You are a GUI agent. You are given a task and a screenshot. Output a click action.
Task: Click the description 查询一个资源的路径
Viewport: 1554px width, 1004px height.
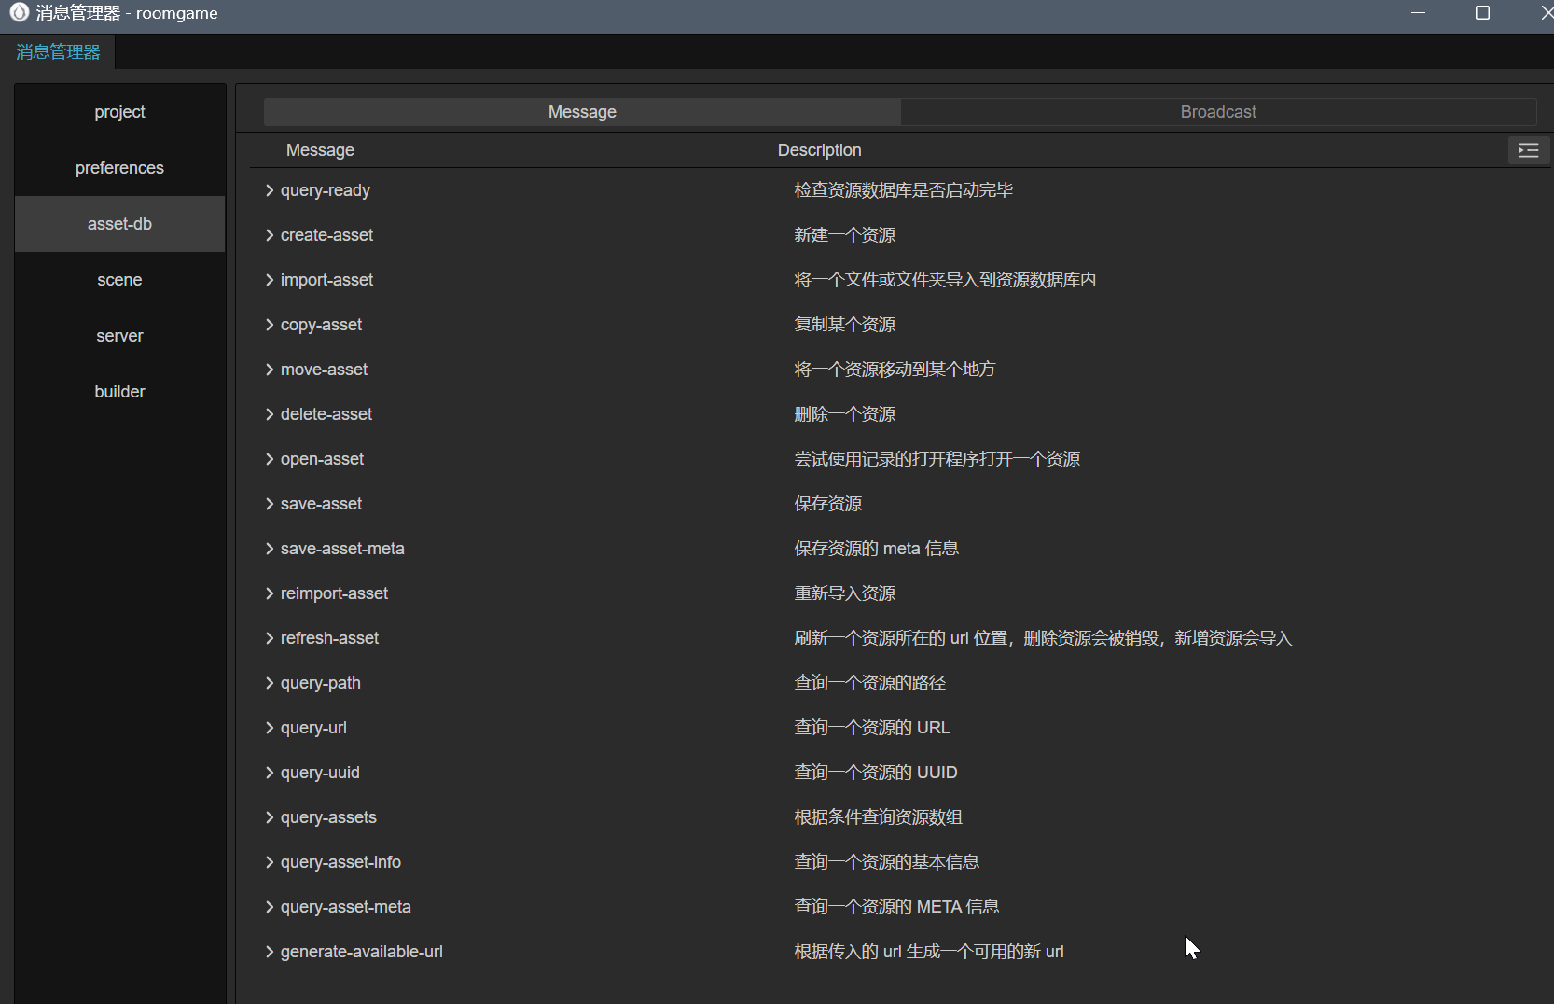tap(869, 683)
